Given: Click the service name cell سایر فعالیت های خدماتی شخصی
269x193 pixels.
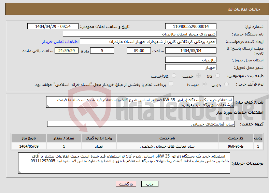Looking at the screenshot, I should pos(167,146).
